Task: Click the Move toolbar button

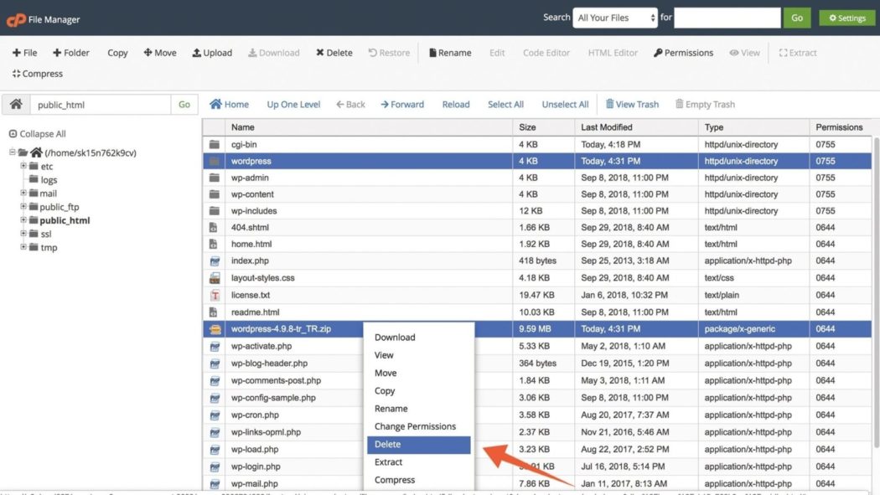Action: (x=160, y=53)
